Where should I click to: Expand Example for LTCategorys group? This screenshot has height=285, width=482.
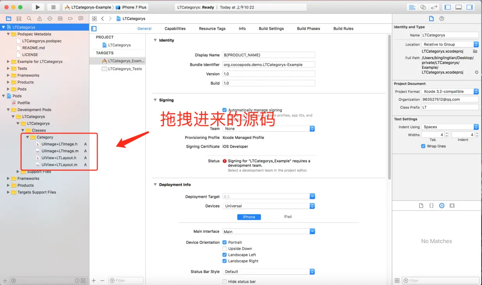(8, 61)
